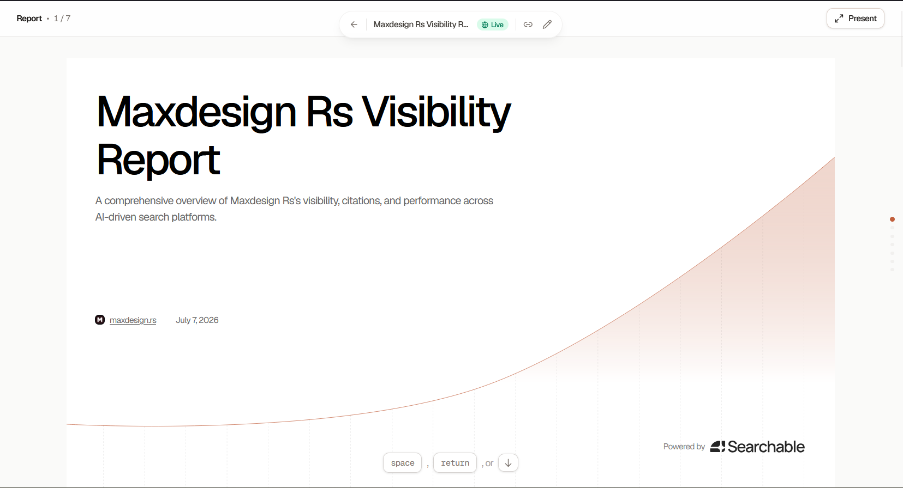Image resolution: width=903 pixels, height=488 pixels.
Task: Open the maxdesign.rs link
Action: [x=133, y=320]
